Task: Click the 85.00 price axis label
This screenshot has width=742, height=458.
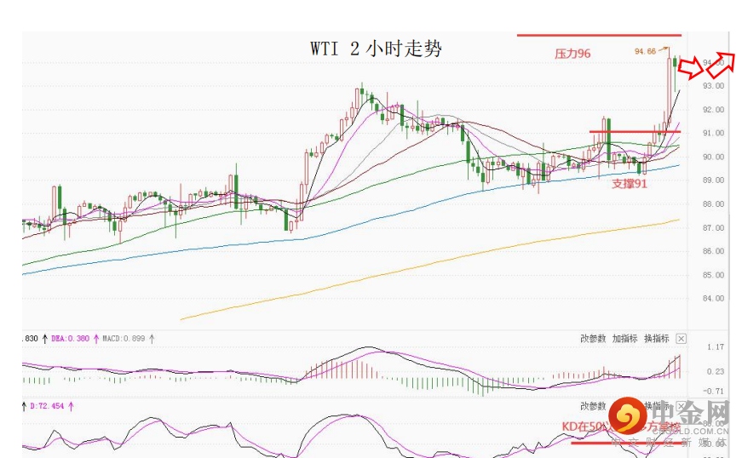Action: coord(713,275)
